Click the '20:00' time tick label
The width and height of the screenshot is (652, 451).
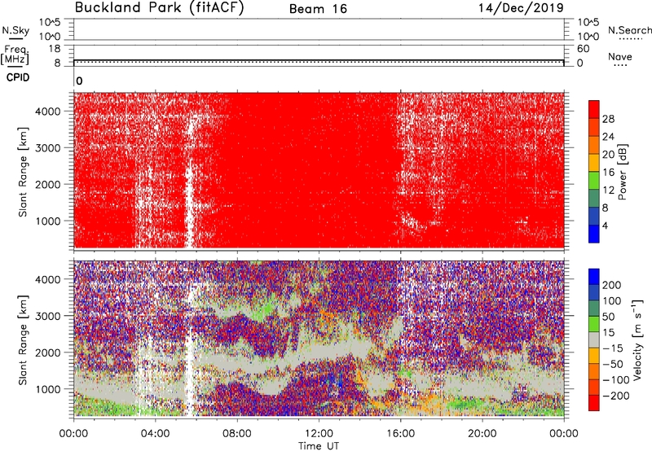(x=482, y=434)
